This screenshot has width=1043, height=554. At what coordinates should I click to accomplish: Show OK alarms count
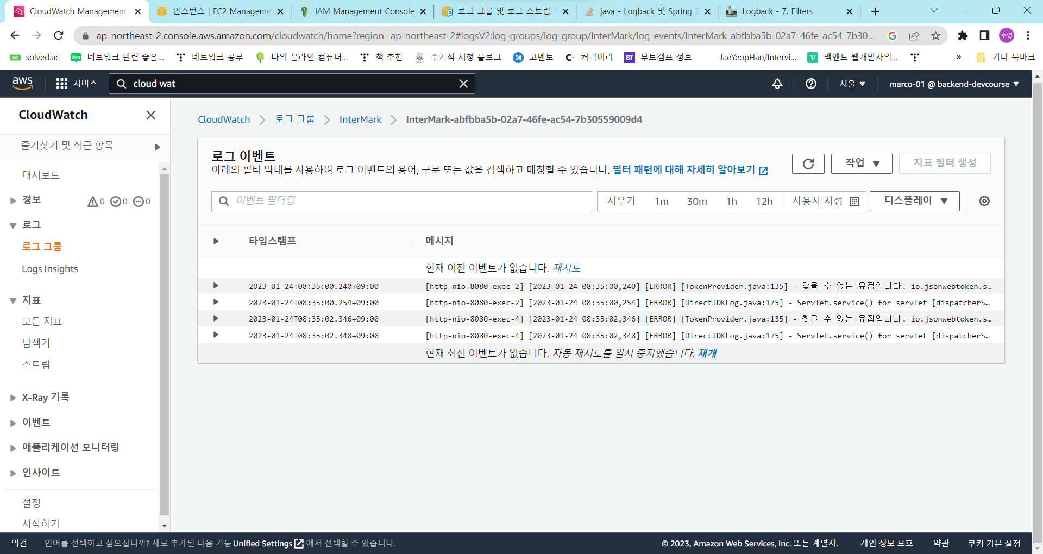[x=119, y=202]
